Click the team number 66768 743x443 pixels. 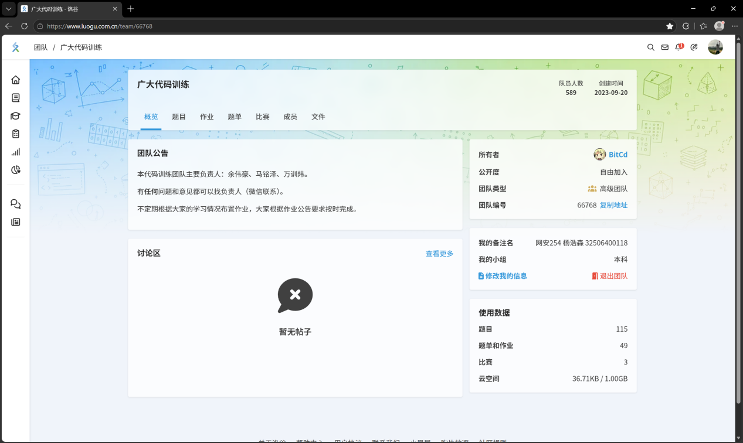(586, 205)
